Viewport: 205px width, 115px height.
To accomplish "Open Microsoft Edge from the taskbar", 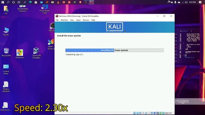I will click(x=30, y=2).
